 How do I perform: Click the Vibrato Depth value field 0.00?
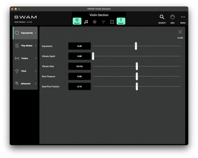[80, 56]
